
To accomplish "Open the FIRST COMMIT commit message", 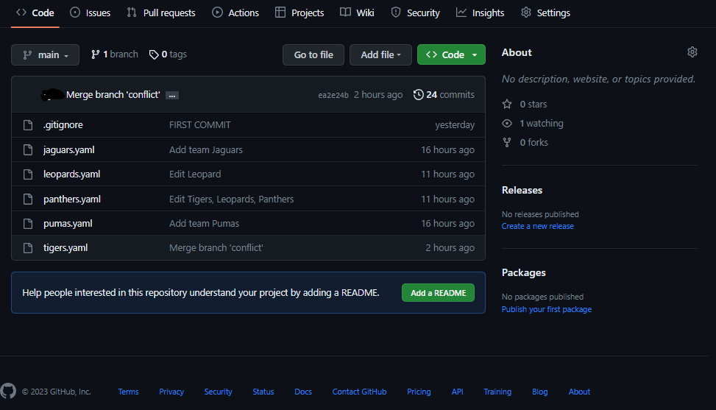I will point(200,124).
